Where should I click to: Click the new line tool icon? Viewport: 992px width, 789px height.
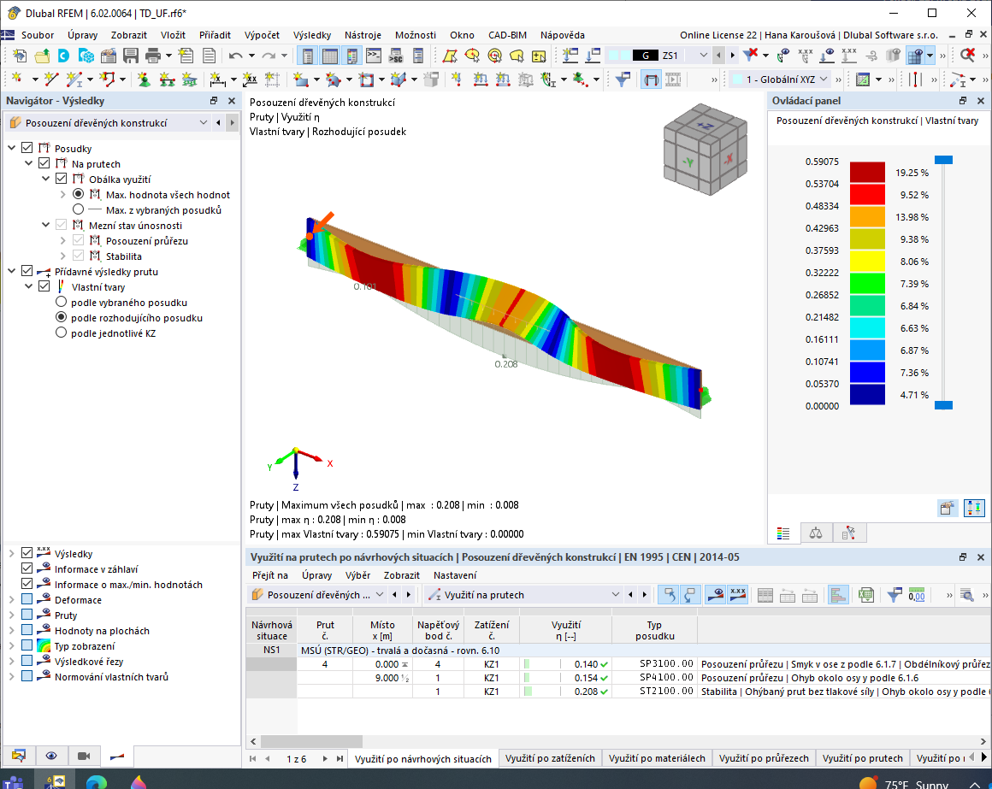click(x=51, y=79)
